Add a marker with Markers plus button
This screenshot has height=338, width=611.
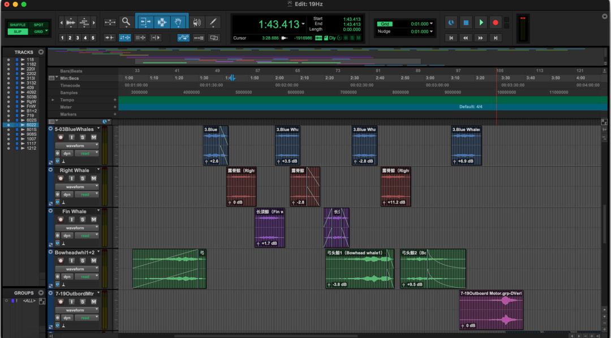[115, 115]
